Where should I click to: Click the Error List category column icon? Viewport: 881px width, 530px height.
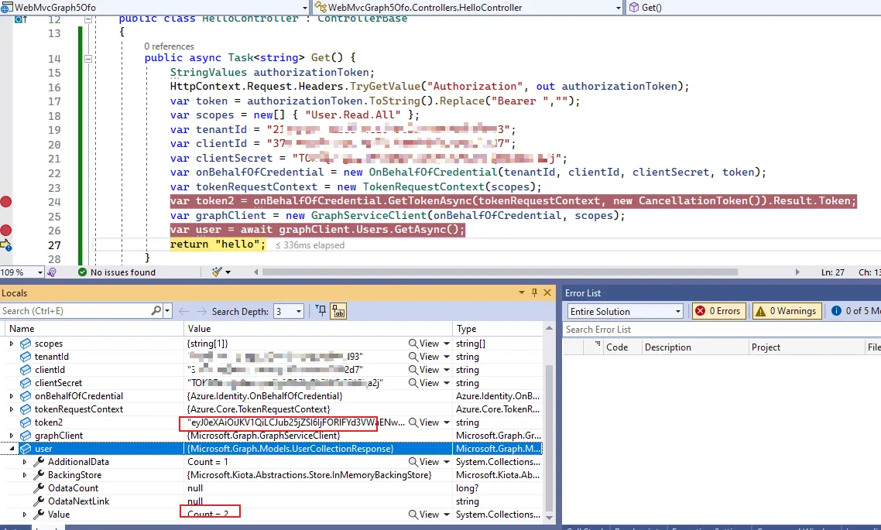pos(597,344)
